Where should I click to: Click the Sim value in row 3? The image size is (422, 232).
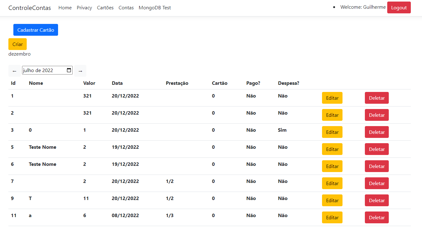click(282, 130)
